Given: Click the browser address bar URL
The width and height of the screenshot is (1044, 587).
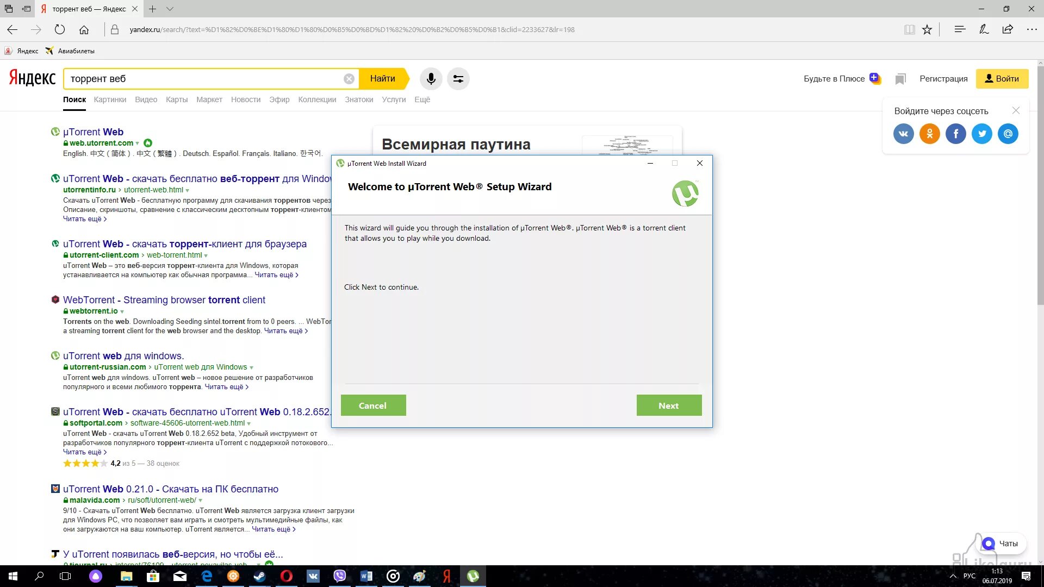Looking at the screenshot, I should [x=352, y=30].
